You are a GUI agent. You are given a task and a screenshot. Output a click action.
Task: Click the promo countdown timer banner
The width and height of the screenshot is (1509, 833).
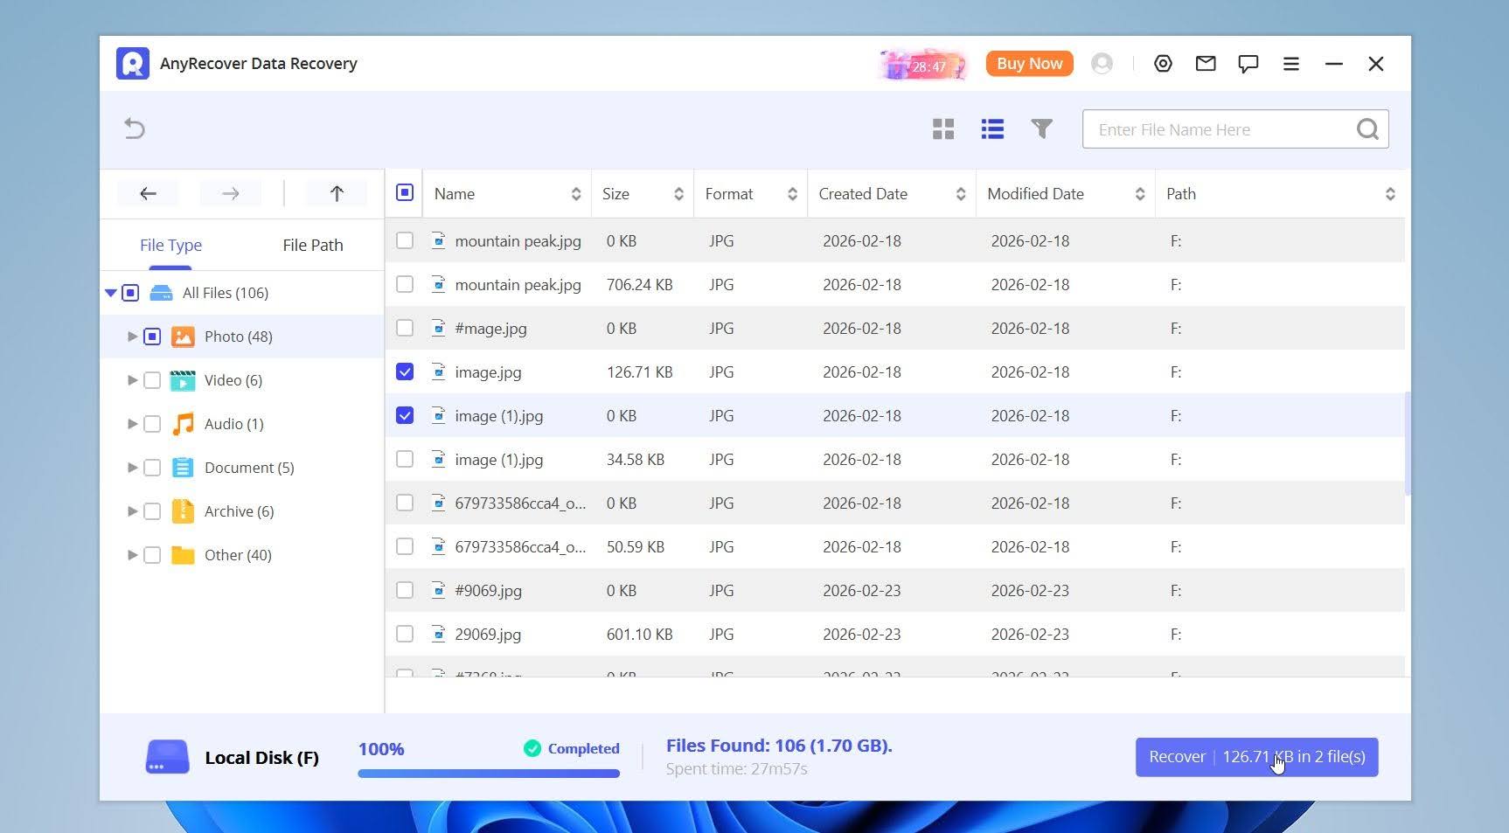point(925,65)
